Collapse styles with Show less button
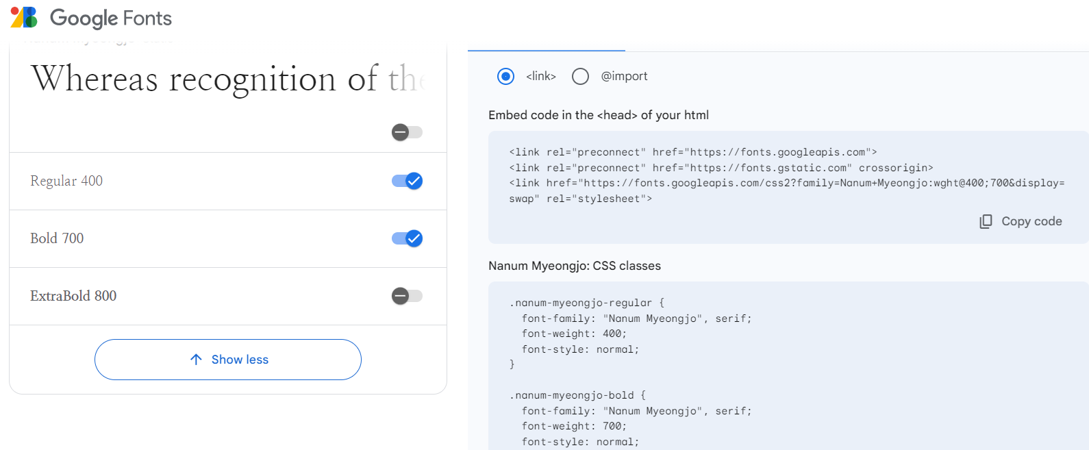This screenshot has height=450, width=1089. (x=228, y=360)
